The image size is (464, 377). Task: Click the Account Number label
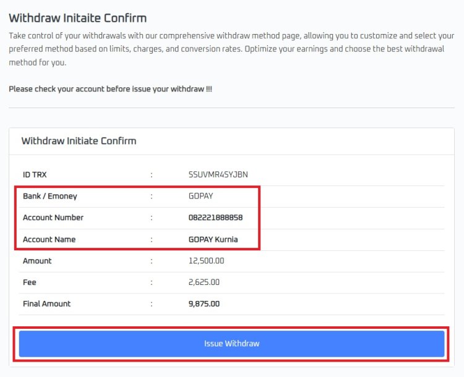pyautogui.click(x=53, y=218)
